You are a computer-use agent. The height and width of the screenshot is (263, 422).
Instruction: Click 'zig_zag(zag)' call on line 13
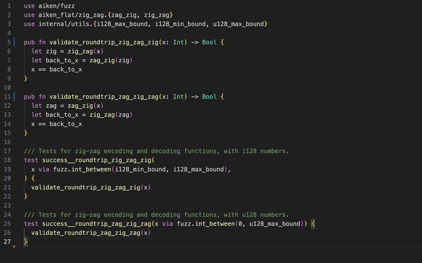click(111, 115)
